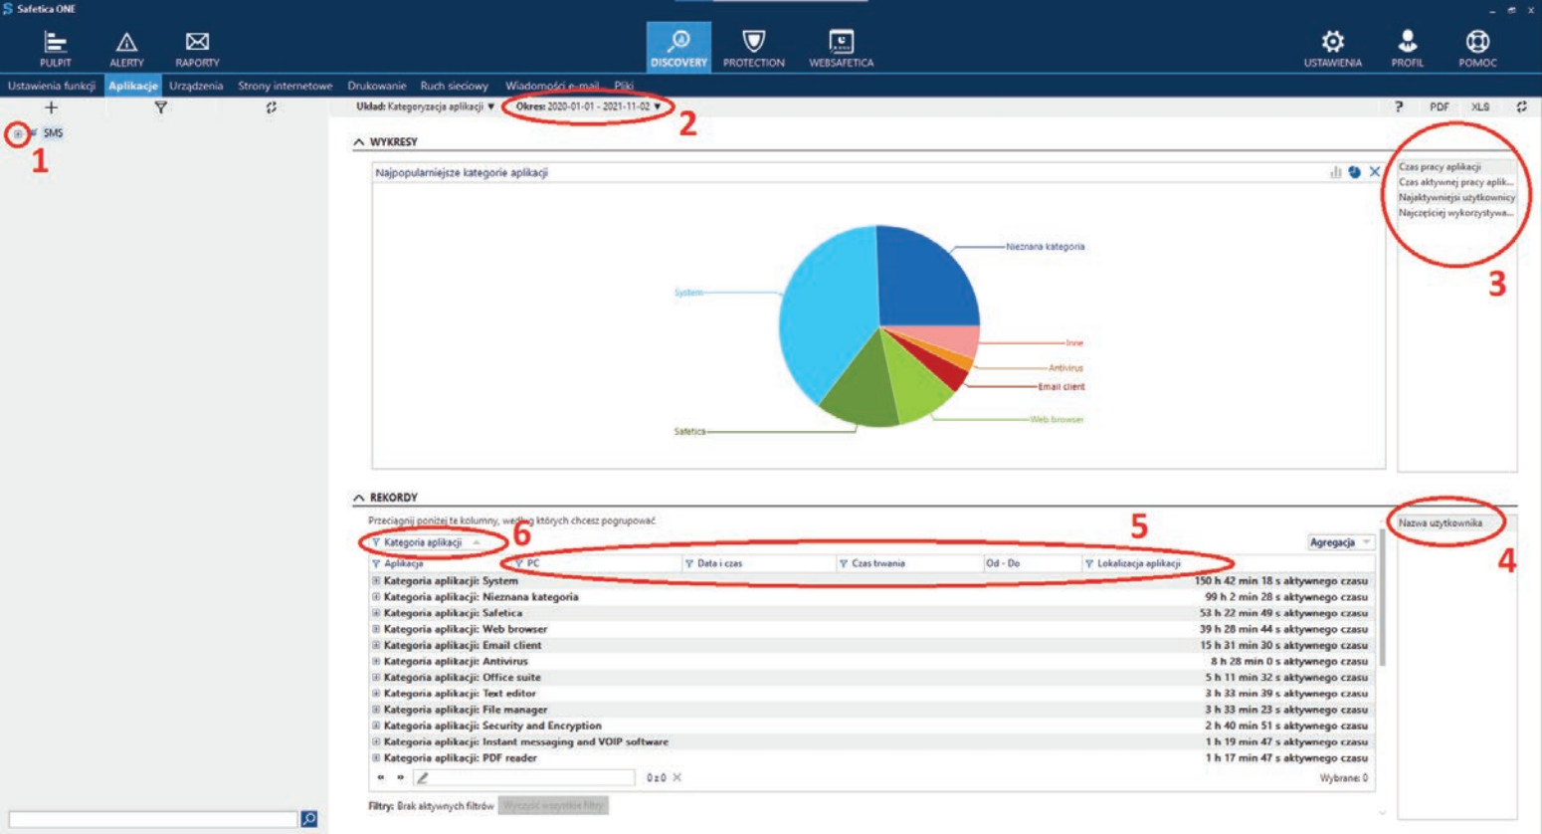Switch to the Protection shield module
This screenshot has height=834, width=1542.
point(753,47)
